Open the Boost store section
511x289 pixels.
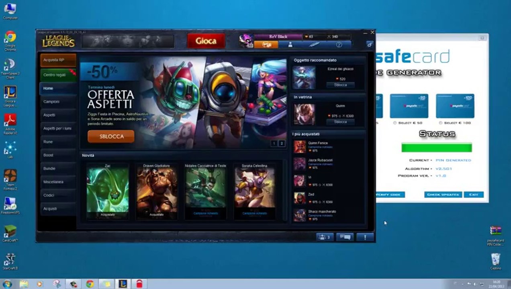click(x=58, y=155)
